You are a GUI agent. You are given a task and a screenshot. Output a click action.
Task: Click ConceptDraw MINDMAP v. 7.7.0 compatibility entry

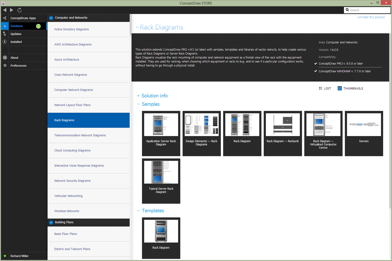point(344,71)
